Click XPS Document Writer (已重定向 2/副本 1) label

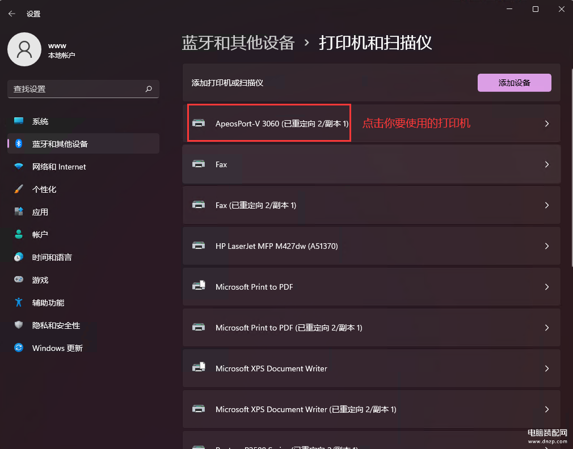[x=306, y=409]
